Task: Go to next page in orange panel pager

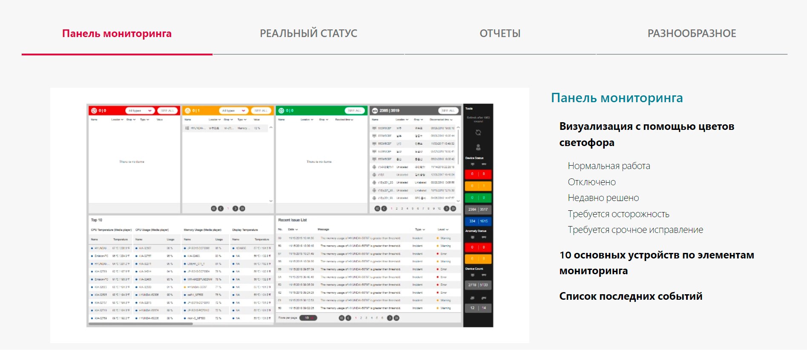Action: click(235, 209)
